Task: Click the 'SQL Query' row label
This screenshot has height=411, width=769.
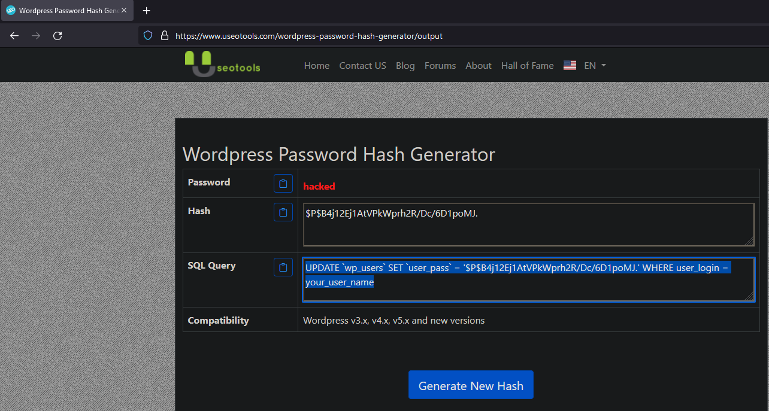Action: 211,266
